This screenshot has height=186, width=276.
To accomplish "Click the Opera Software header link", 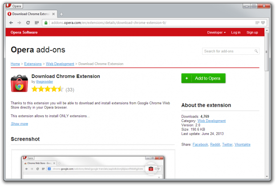I will coord(24,32).
